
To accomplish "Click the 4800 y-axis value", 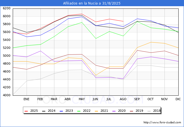I will pyautogui.click(x=7, y=64).
